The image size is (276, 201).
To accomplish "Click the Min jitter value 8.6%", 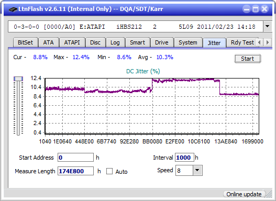I will tap(124, 57).
